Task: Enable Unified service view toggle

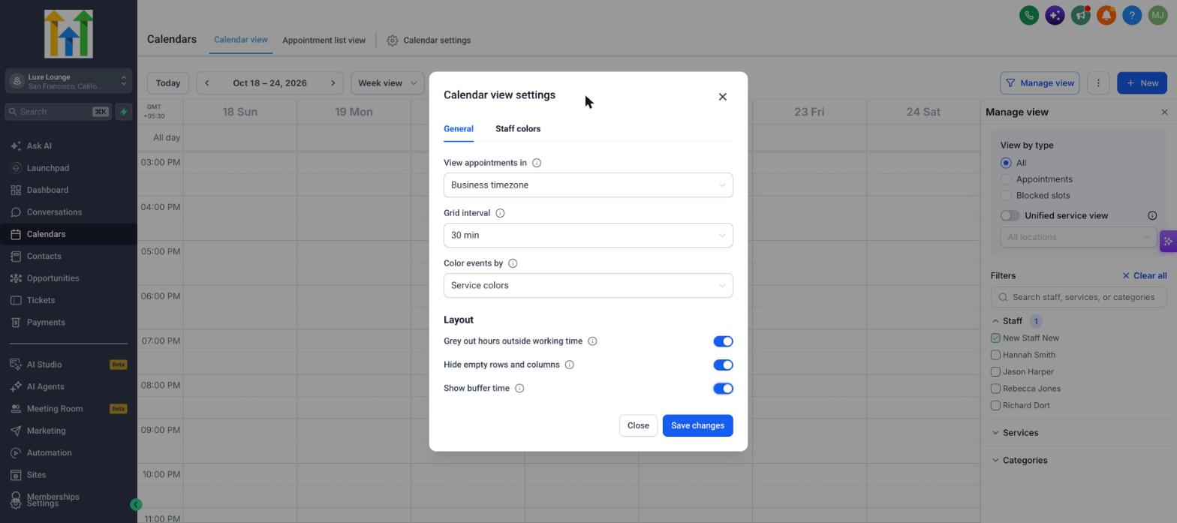Action: (x=1010, y=216)
